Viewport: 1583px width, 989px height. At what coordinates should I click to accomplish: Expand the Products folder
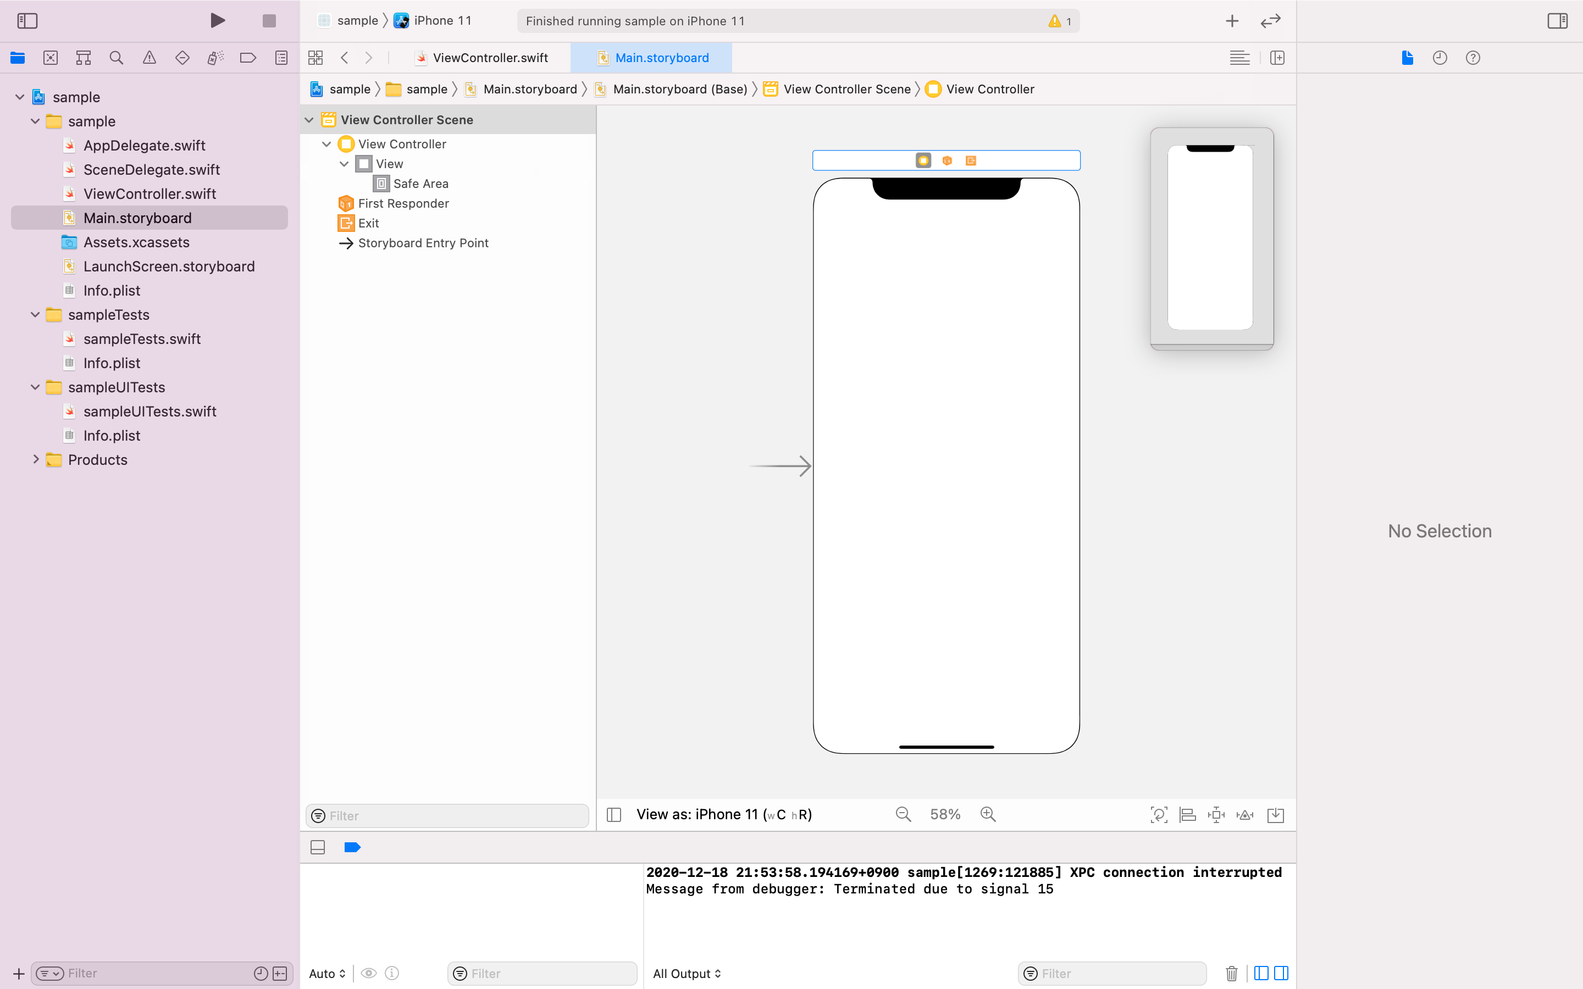click(36, 460)
